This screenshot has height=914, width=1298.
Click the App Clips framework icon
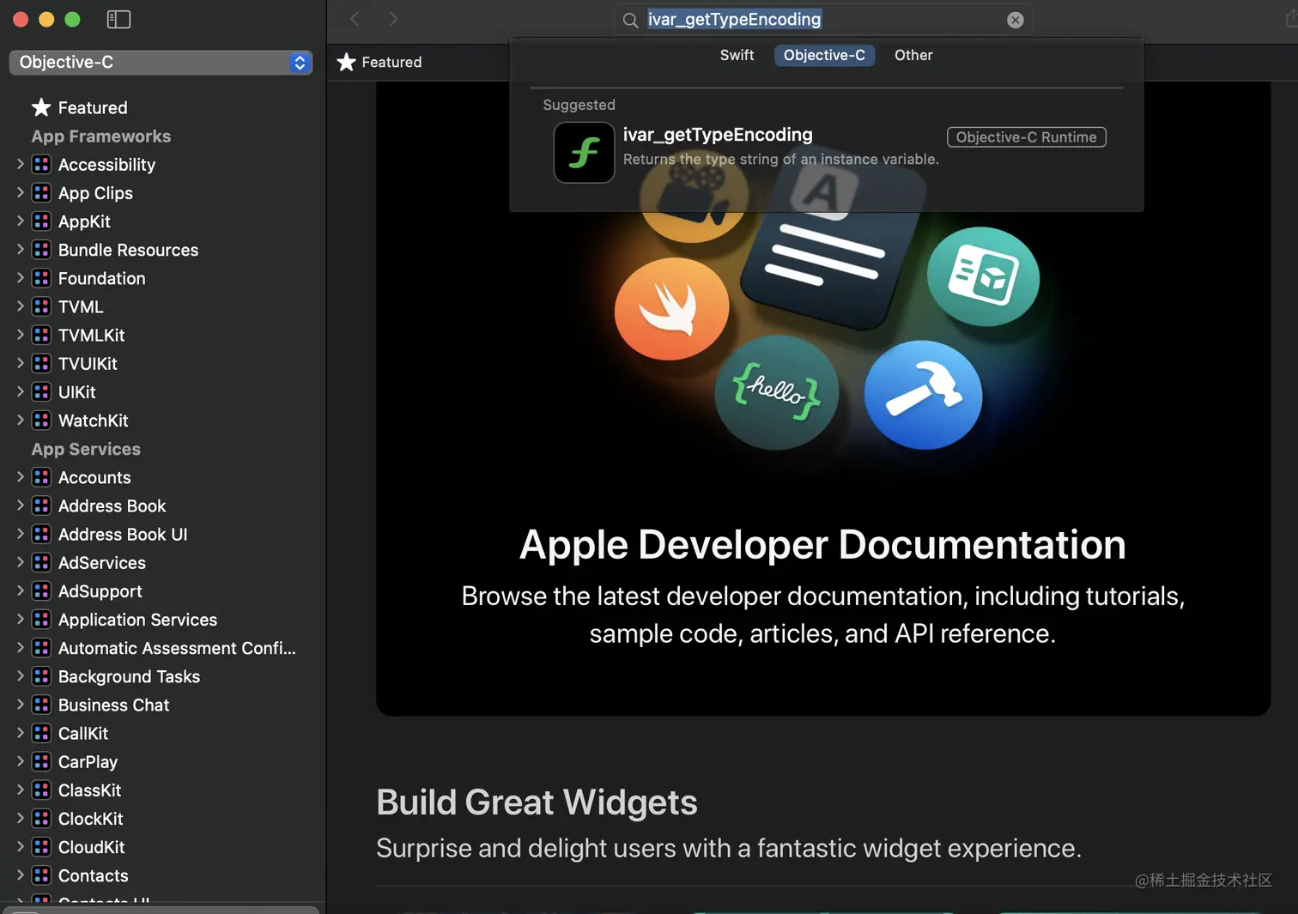point(41,192)
